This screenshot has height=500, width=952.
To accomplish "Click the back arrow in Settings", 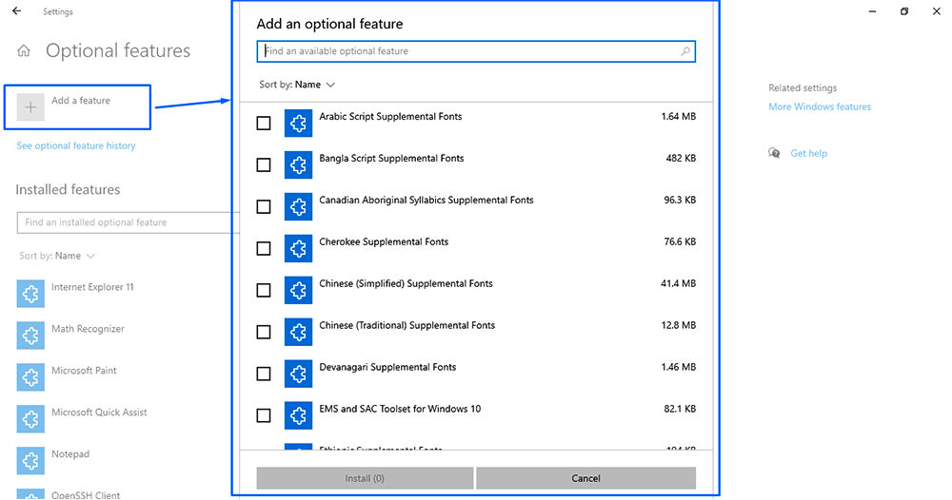I will click(16, 10).
